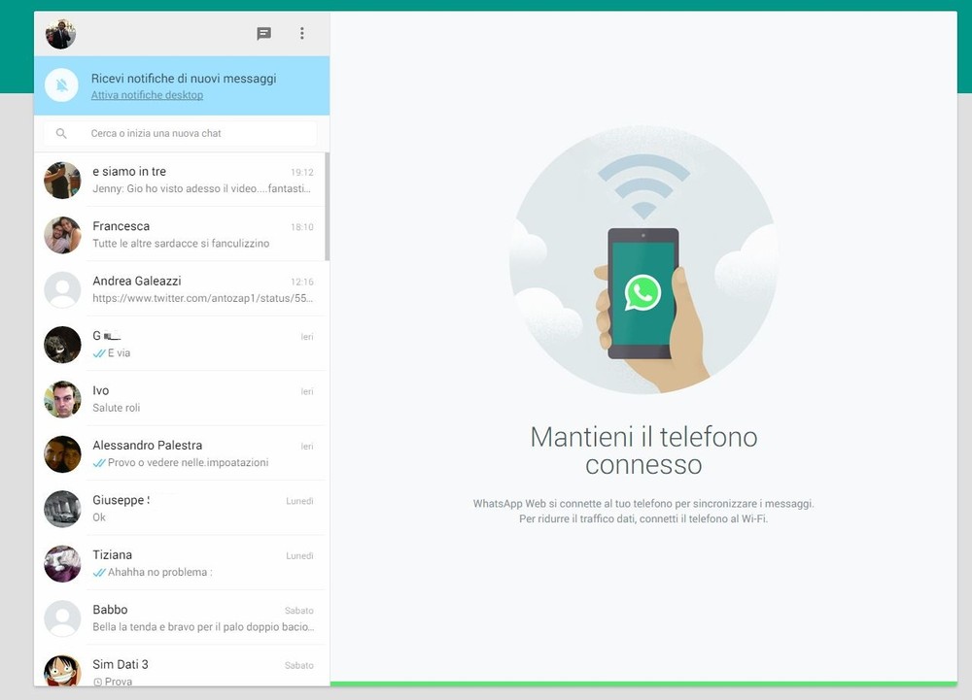Click your profile avatar in header
Viewport: 972px width, 700px height.
coord(60,34)
